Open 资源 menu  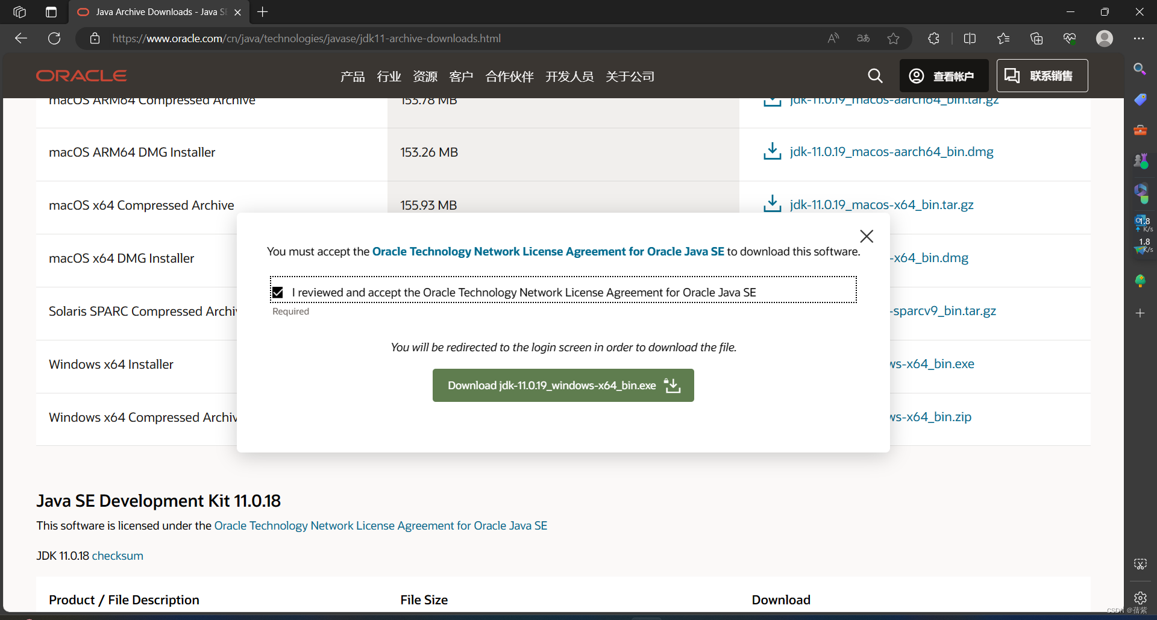425,77
